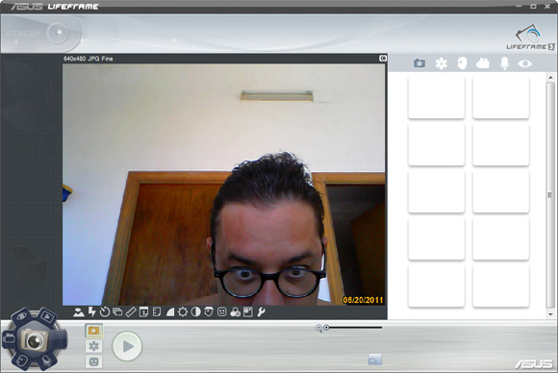
Task: Toggle the orange camera photo mode button
Action: 94,331
